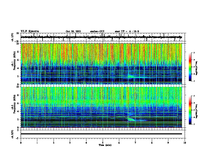The width and height of the screenshot is (208, 160).
Task: Select the date text "Oct. 20, 2022"
Action: [73, 31]
